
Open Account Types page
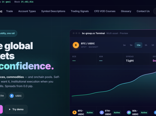27,11
